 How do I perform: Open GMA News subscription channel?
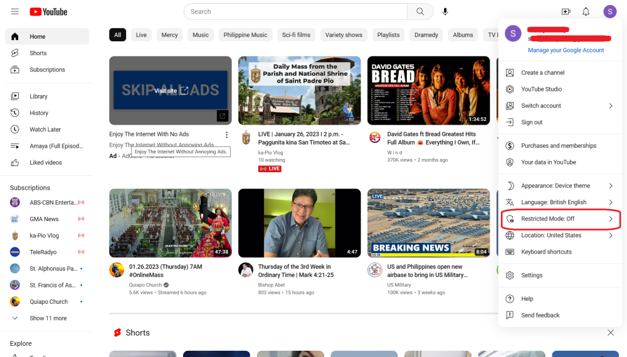47,219
